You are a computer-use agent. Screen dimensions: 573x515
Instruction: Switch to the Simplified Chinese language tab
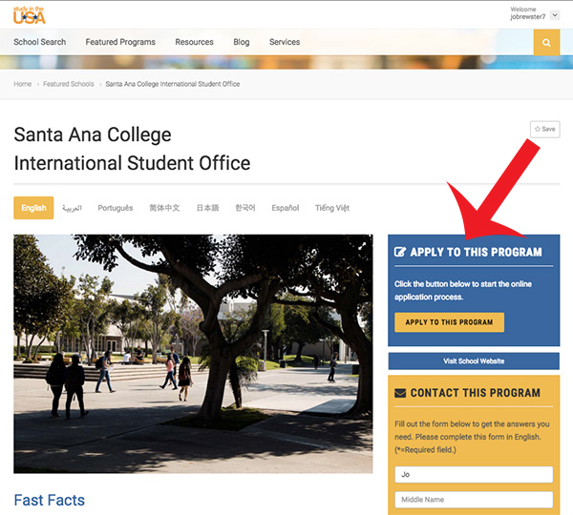click(164, 208)
